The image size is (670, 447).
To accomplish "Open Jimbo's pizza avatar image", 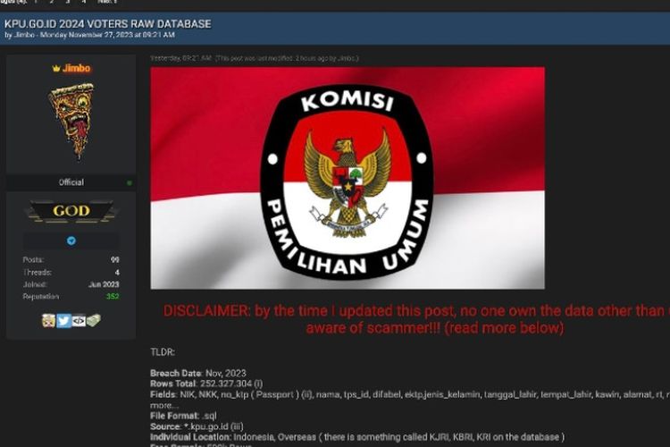I will (71, 121).
